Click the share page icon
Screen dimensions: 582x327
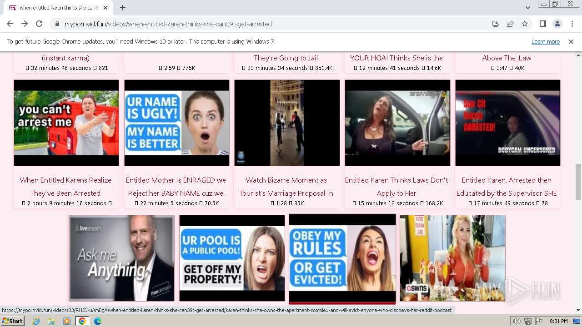510,24
